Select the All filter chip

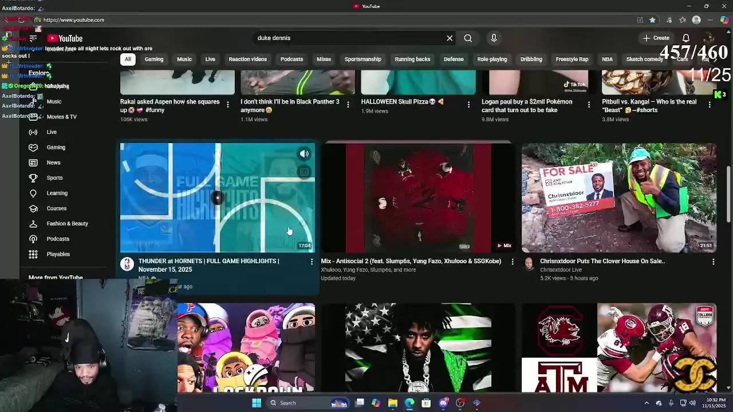click(128, 59)
